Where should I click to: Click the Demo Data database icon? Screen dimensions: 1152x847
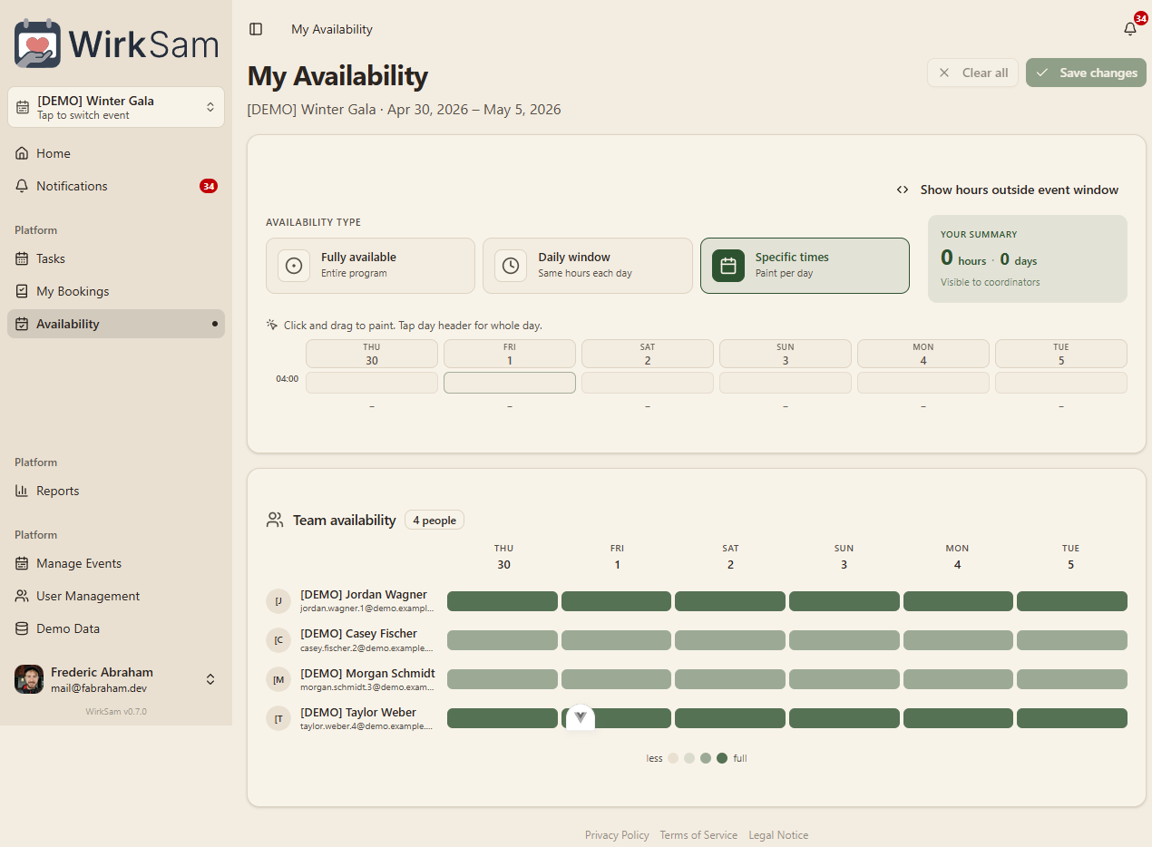22,628
